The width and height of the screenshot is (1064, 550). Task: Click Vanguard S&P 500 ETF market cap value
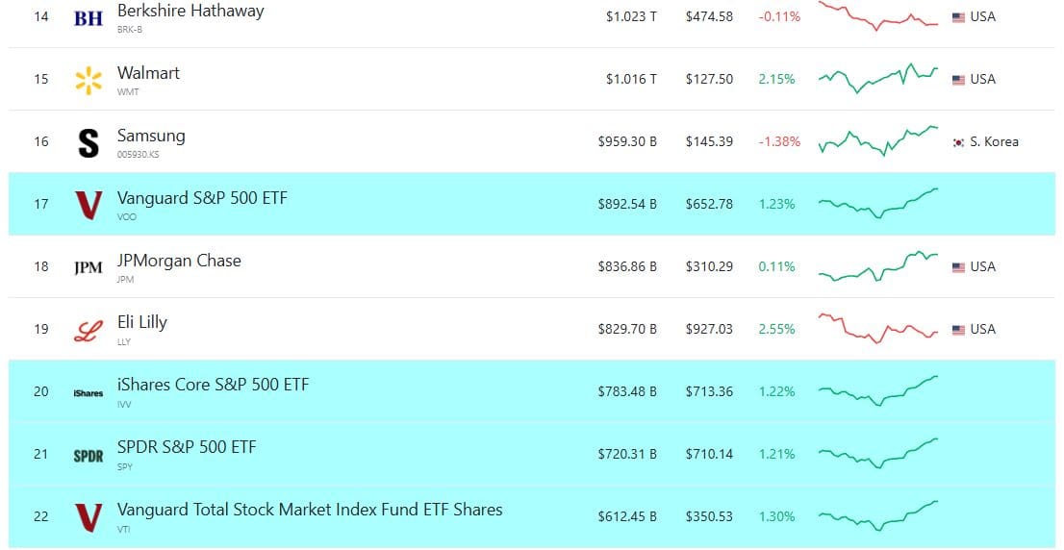[x=627, y=204]
